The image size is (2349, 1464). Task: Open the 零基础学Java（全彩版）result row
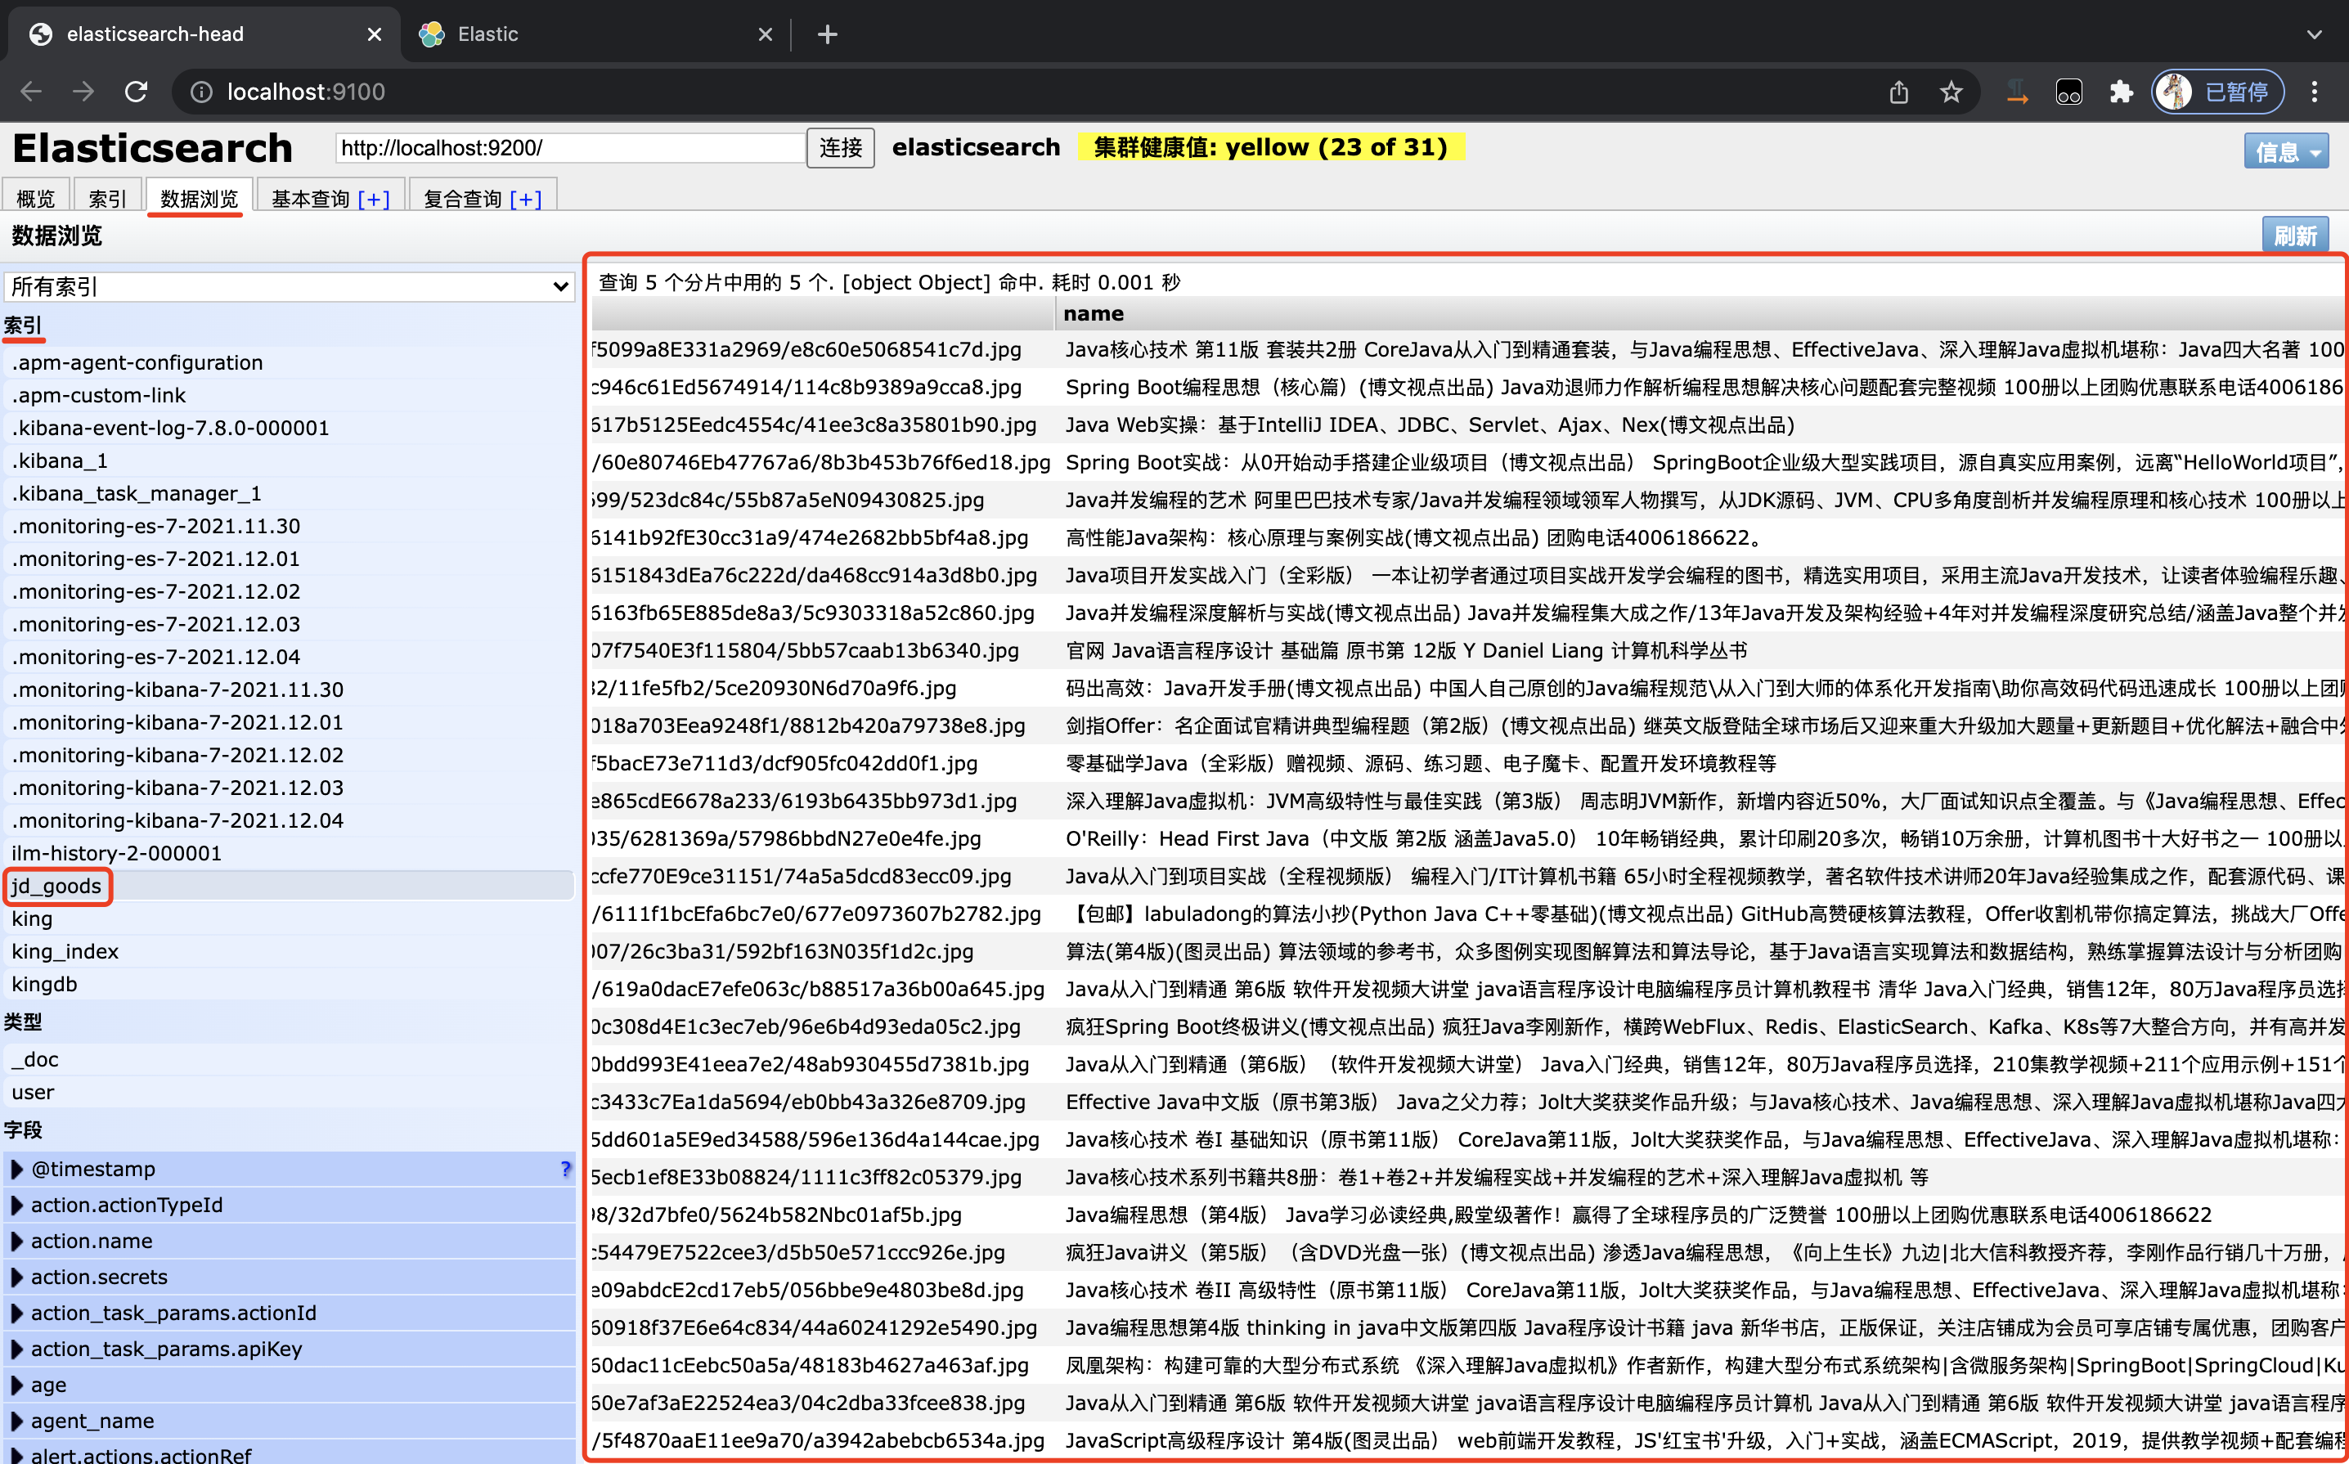pyautogui.click(x=1467, y=763)
